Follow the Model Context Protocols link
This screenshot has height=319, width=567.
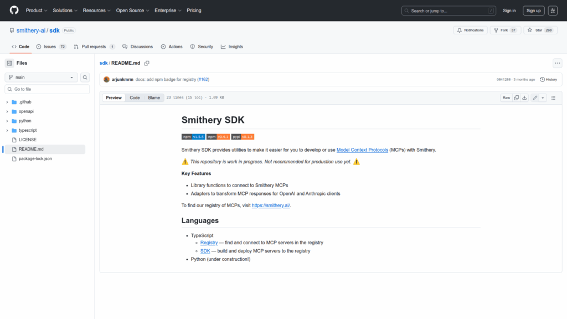coord(362,150)
